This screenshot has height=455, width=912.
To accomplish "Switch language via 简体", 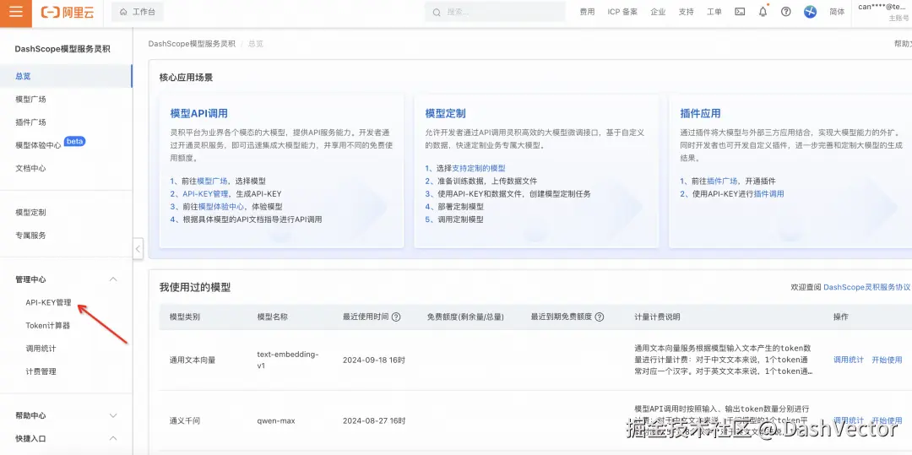I will (x=837, y=12).
